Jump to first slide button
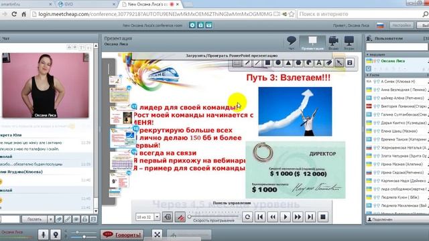Viewport: 429px width, 241px height. point(260,217)
